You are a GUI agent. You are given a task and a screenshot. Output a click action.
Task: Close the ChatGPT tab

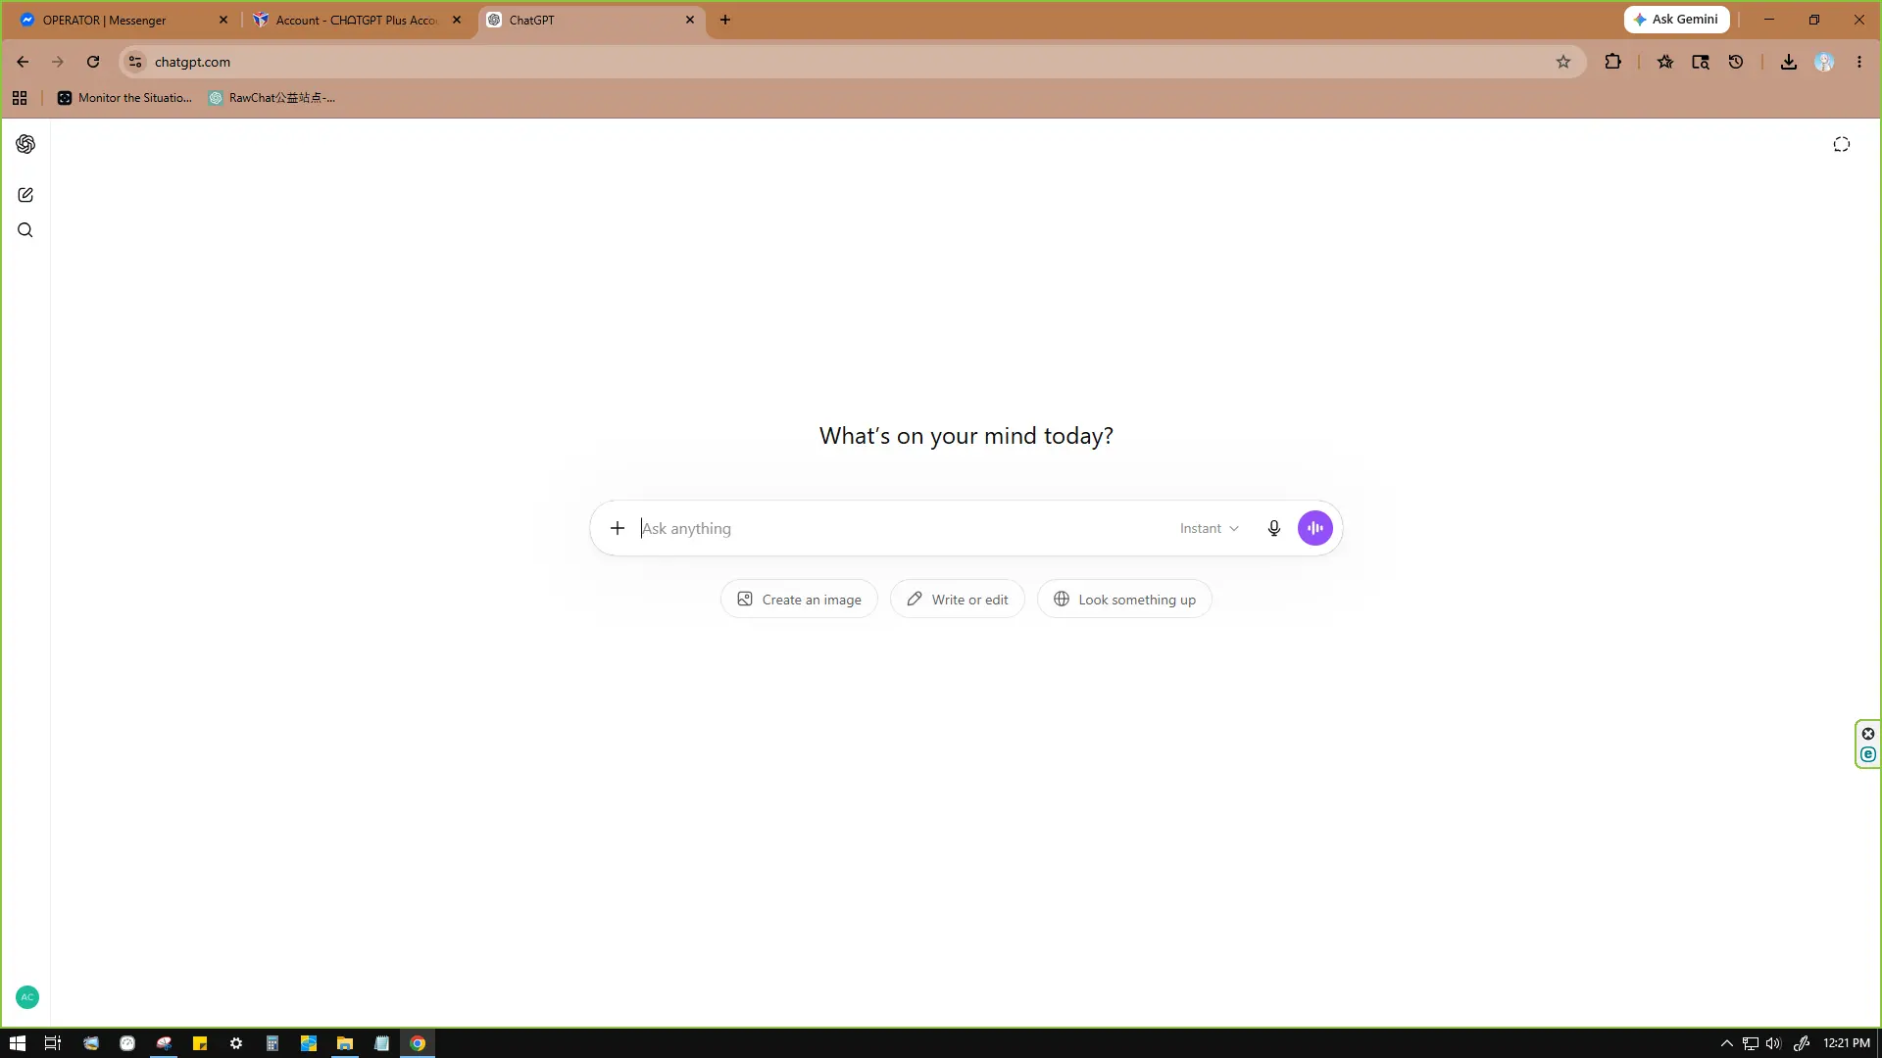(x=690, y=20)
